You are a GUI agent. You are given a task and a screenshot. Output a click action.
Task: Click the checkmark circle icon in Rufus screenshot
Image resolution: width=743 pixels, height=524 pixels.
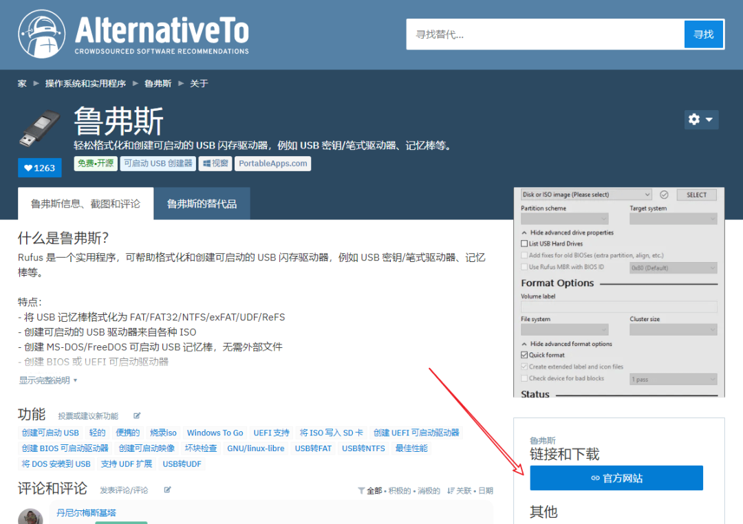coord(664,195)
